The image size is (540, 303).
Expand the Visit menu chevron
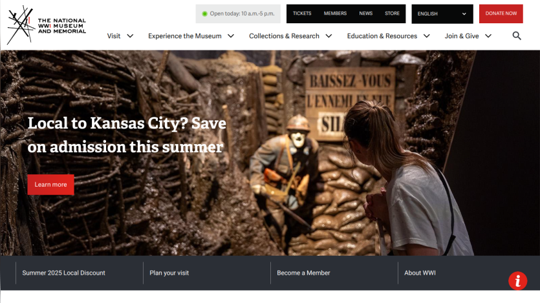click(x=130, y=36)
